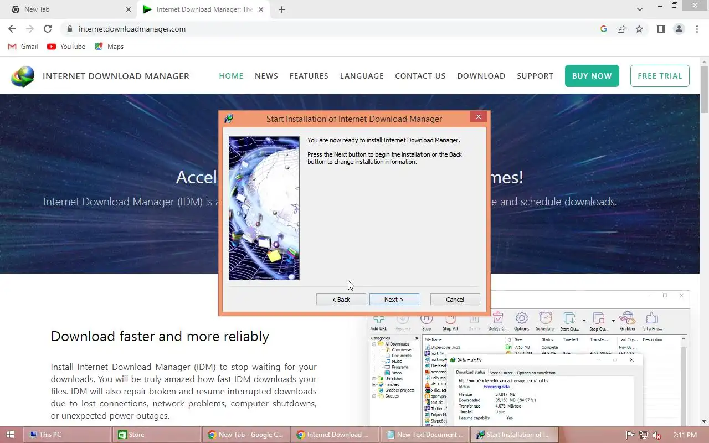Click the globe illustration in installer
The height and width of the screenshot is (443, 709).
tap(264, 208)
